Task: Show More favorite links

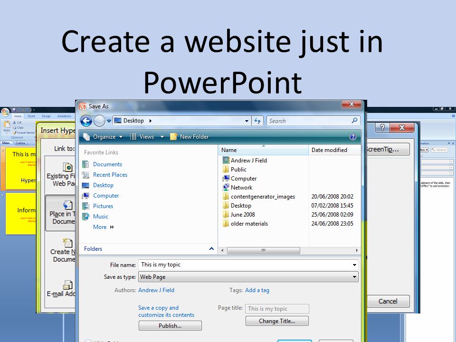Action: (x=103, y=227)
